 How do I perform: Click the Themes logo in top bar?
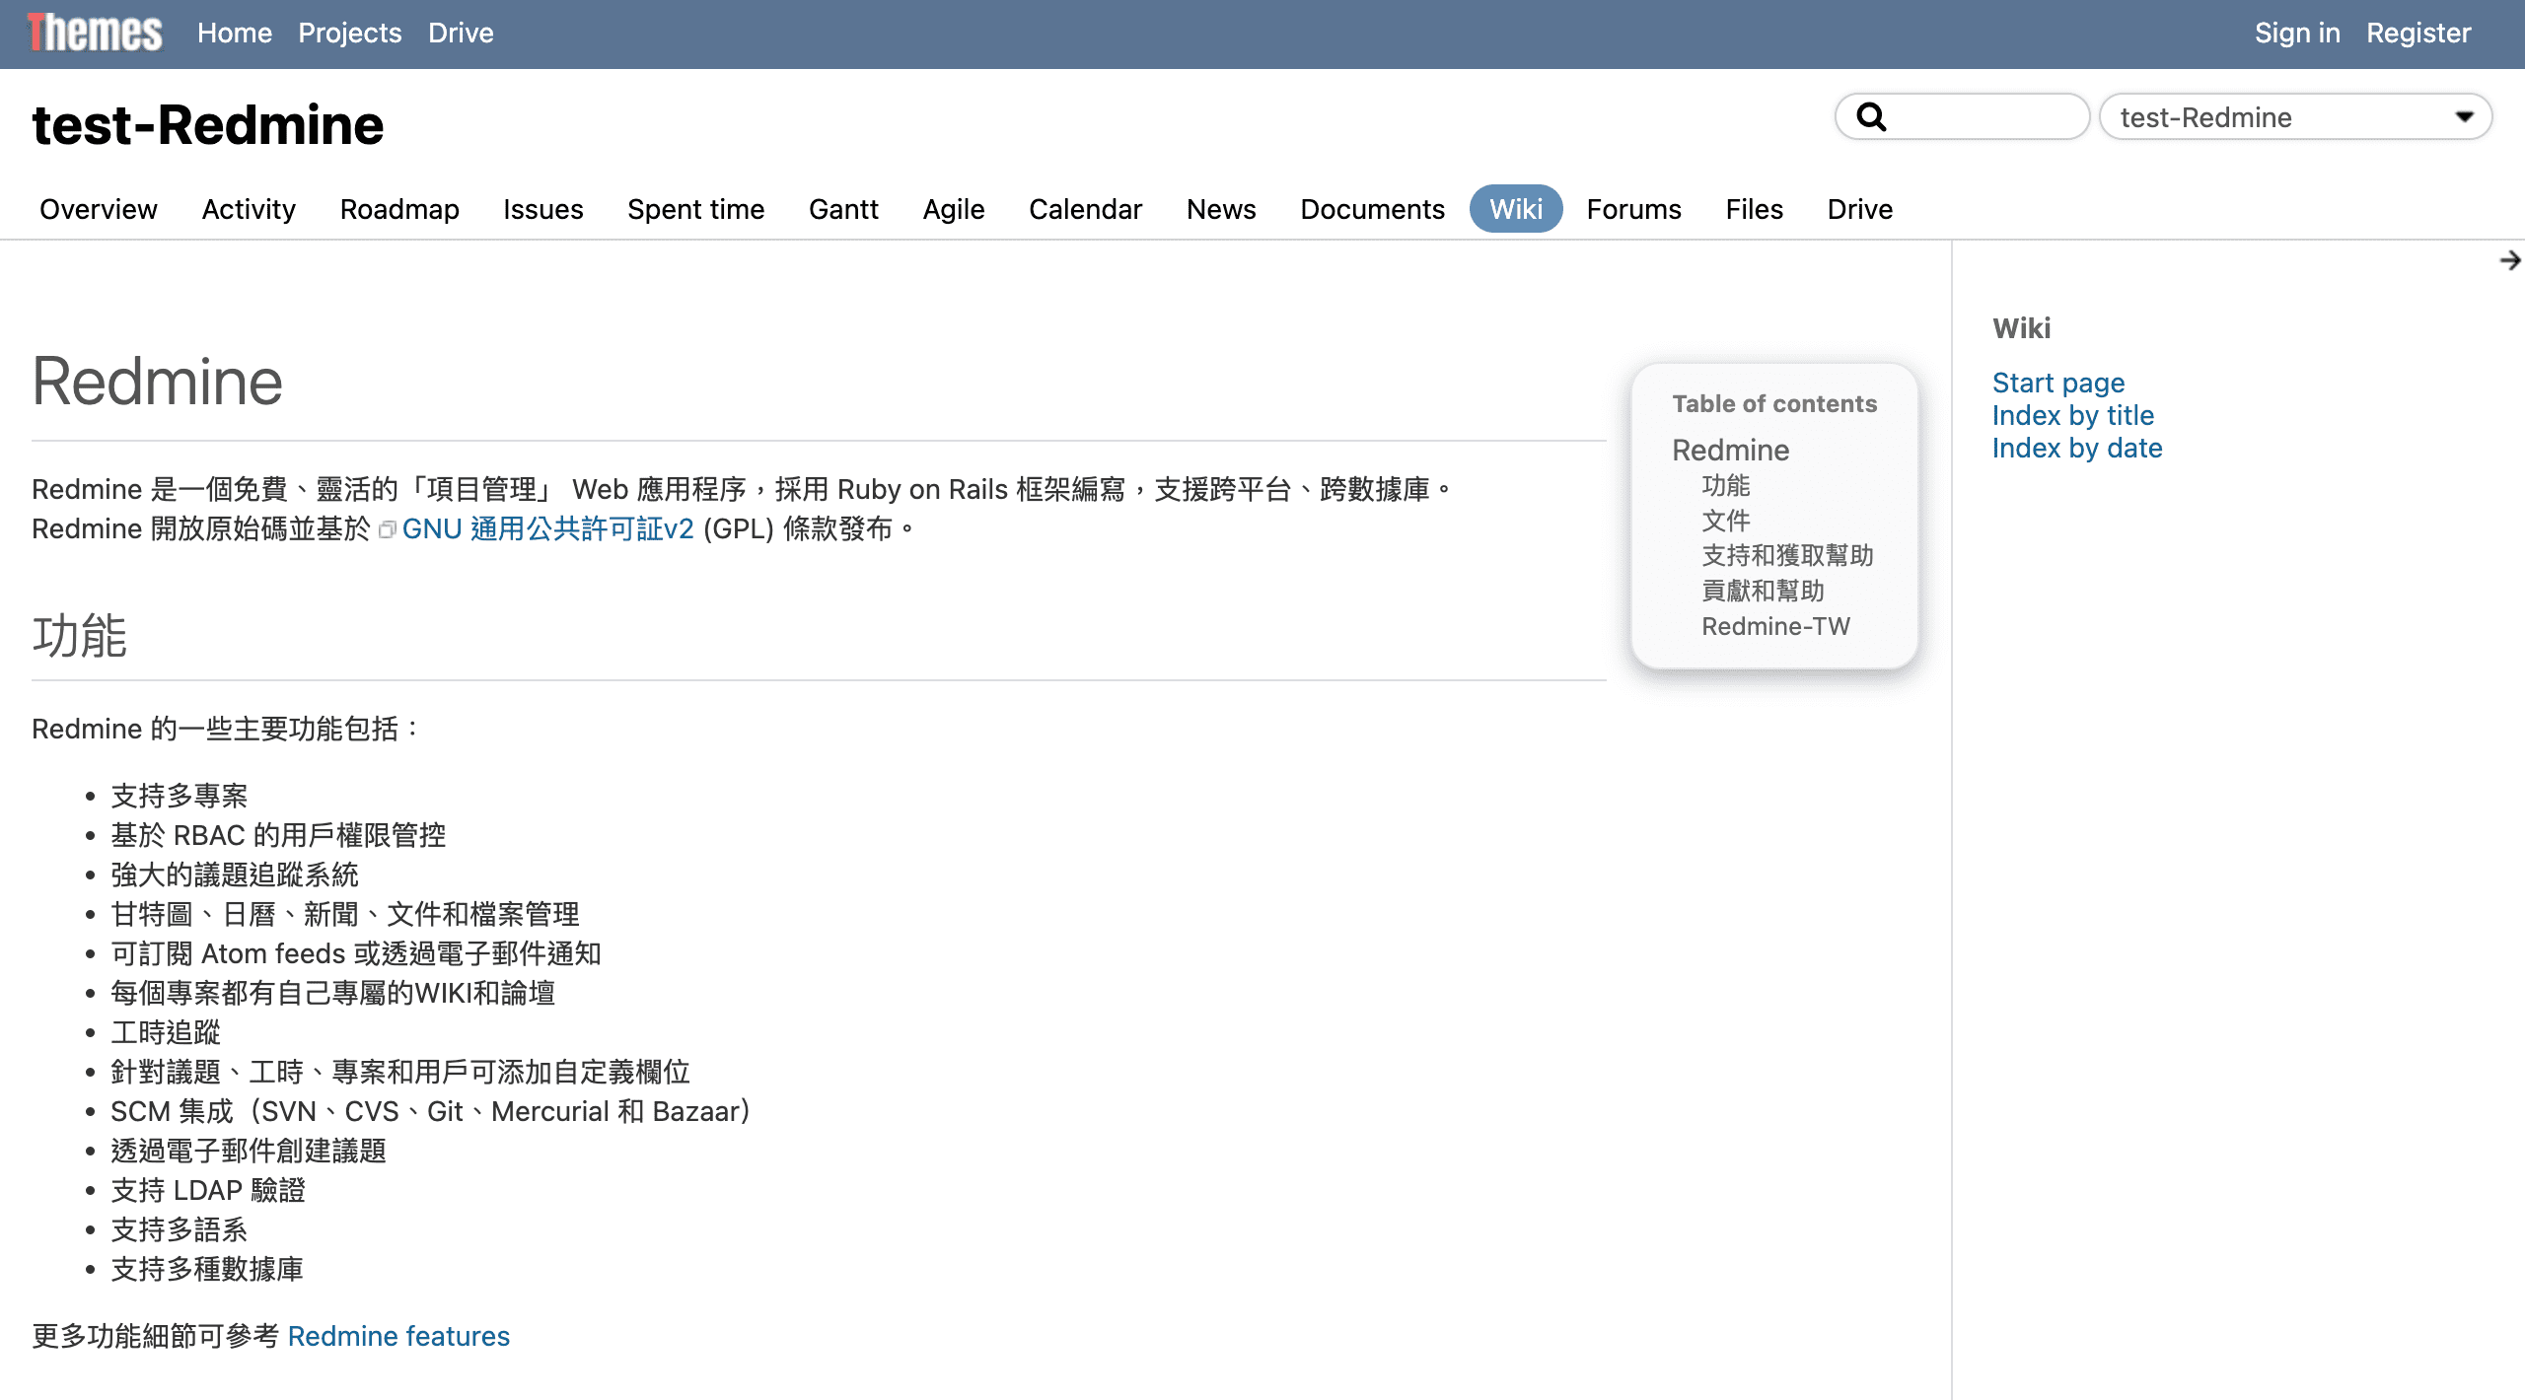(95, 34)
